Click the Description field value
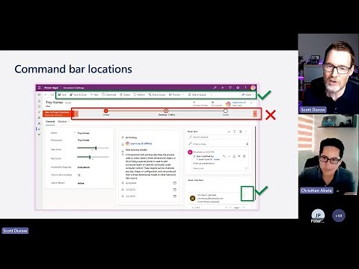This screenshot has width=359, height=269. coord(83,140)
